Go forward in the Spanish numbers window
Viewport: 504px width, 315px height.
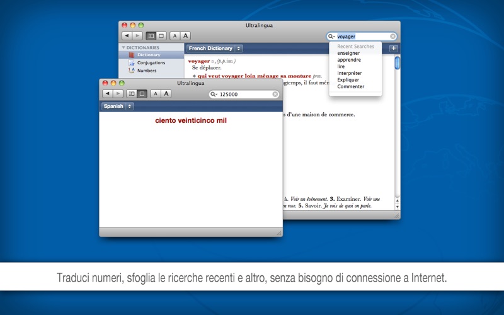click(x=118, y=94)
